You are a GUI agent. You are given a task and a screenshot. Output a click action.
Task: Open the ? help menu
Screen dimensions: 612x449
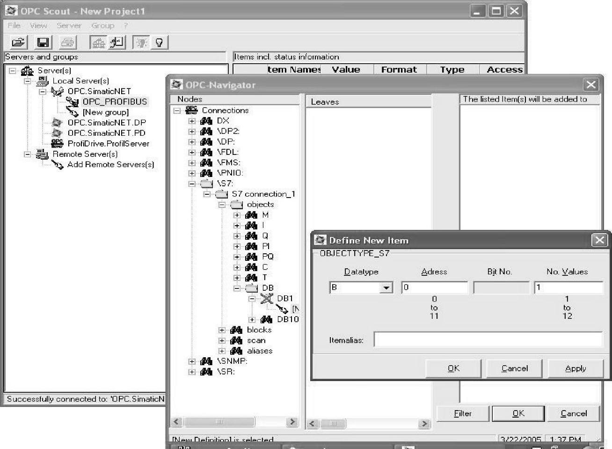coord(125,25)
